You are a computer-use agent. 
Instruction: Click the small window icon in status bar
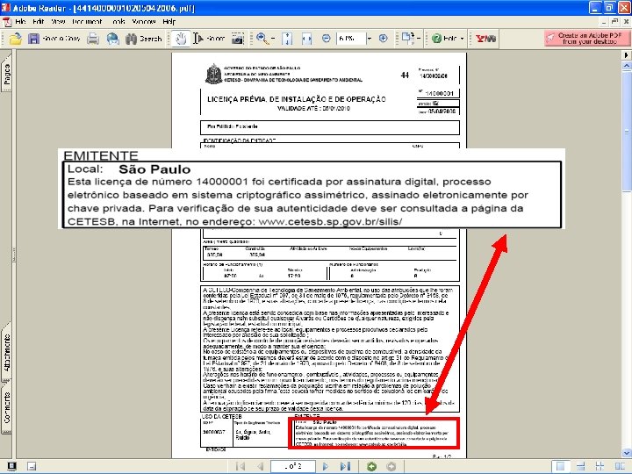coord(32,467)
